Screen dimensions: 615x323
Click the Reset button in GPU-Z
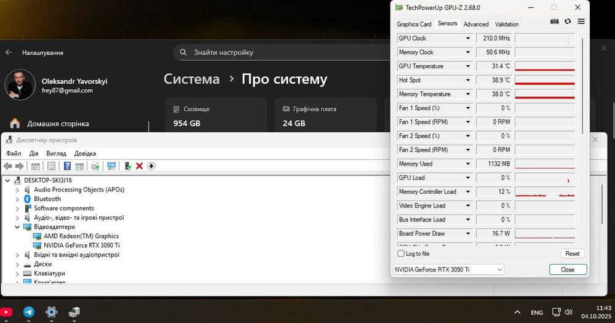572,253
